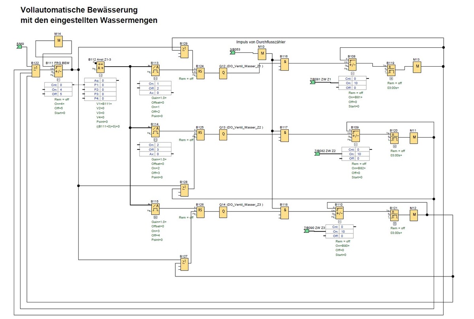Image resolution: width=474 pixels, height=319 pixels.
Task: Click the B122 OR gate block
Action: [x=36, y=70]
